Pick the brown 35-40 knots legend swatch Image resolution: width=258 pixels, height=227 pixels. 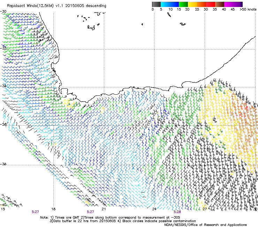[220, 4]
